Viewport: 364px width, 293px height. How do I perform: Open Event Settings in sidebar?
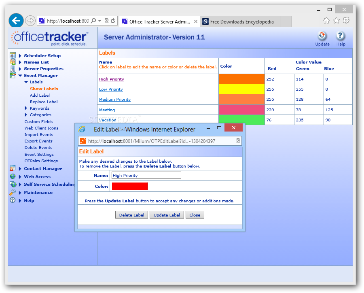pyautogui.click(x=39, y=154)
